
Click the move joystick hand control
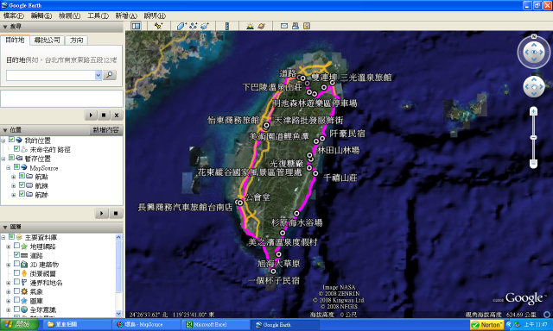click(534, 86)
